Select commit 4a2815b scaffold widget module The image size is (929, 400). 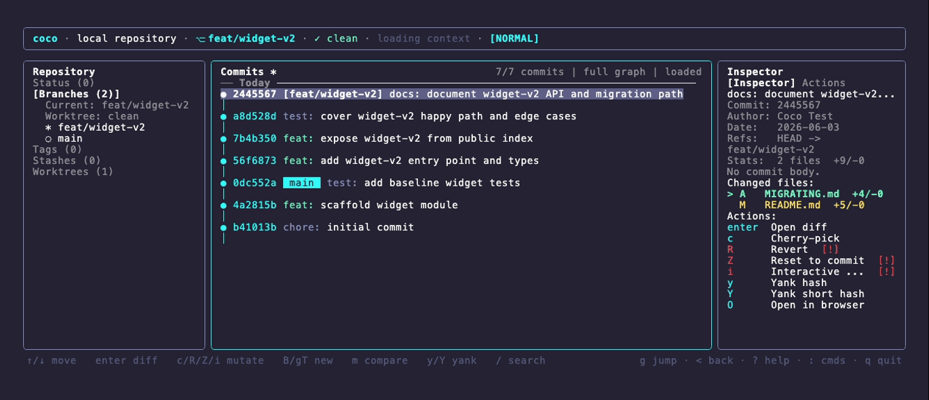pyautogui.click(x=339, y=205)
